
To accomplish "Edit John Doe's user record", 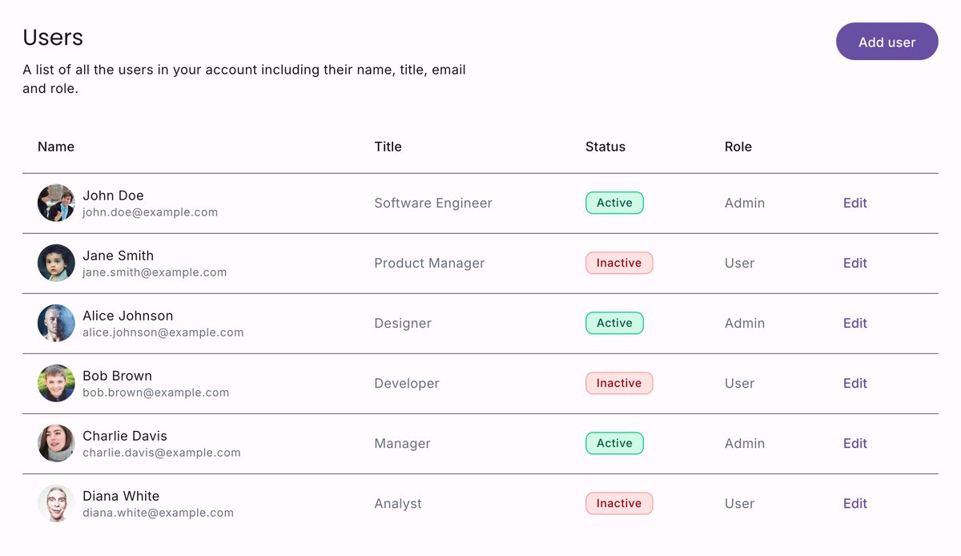I will 855,203.
